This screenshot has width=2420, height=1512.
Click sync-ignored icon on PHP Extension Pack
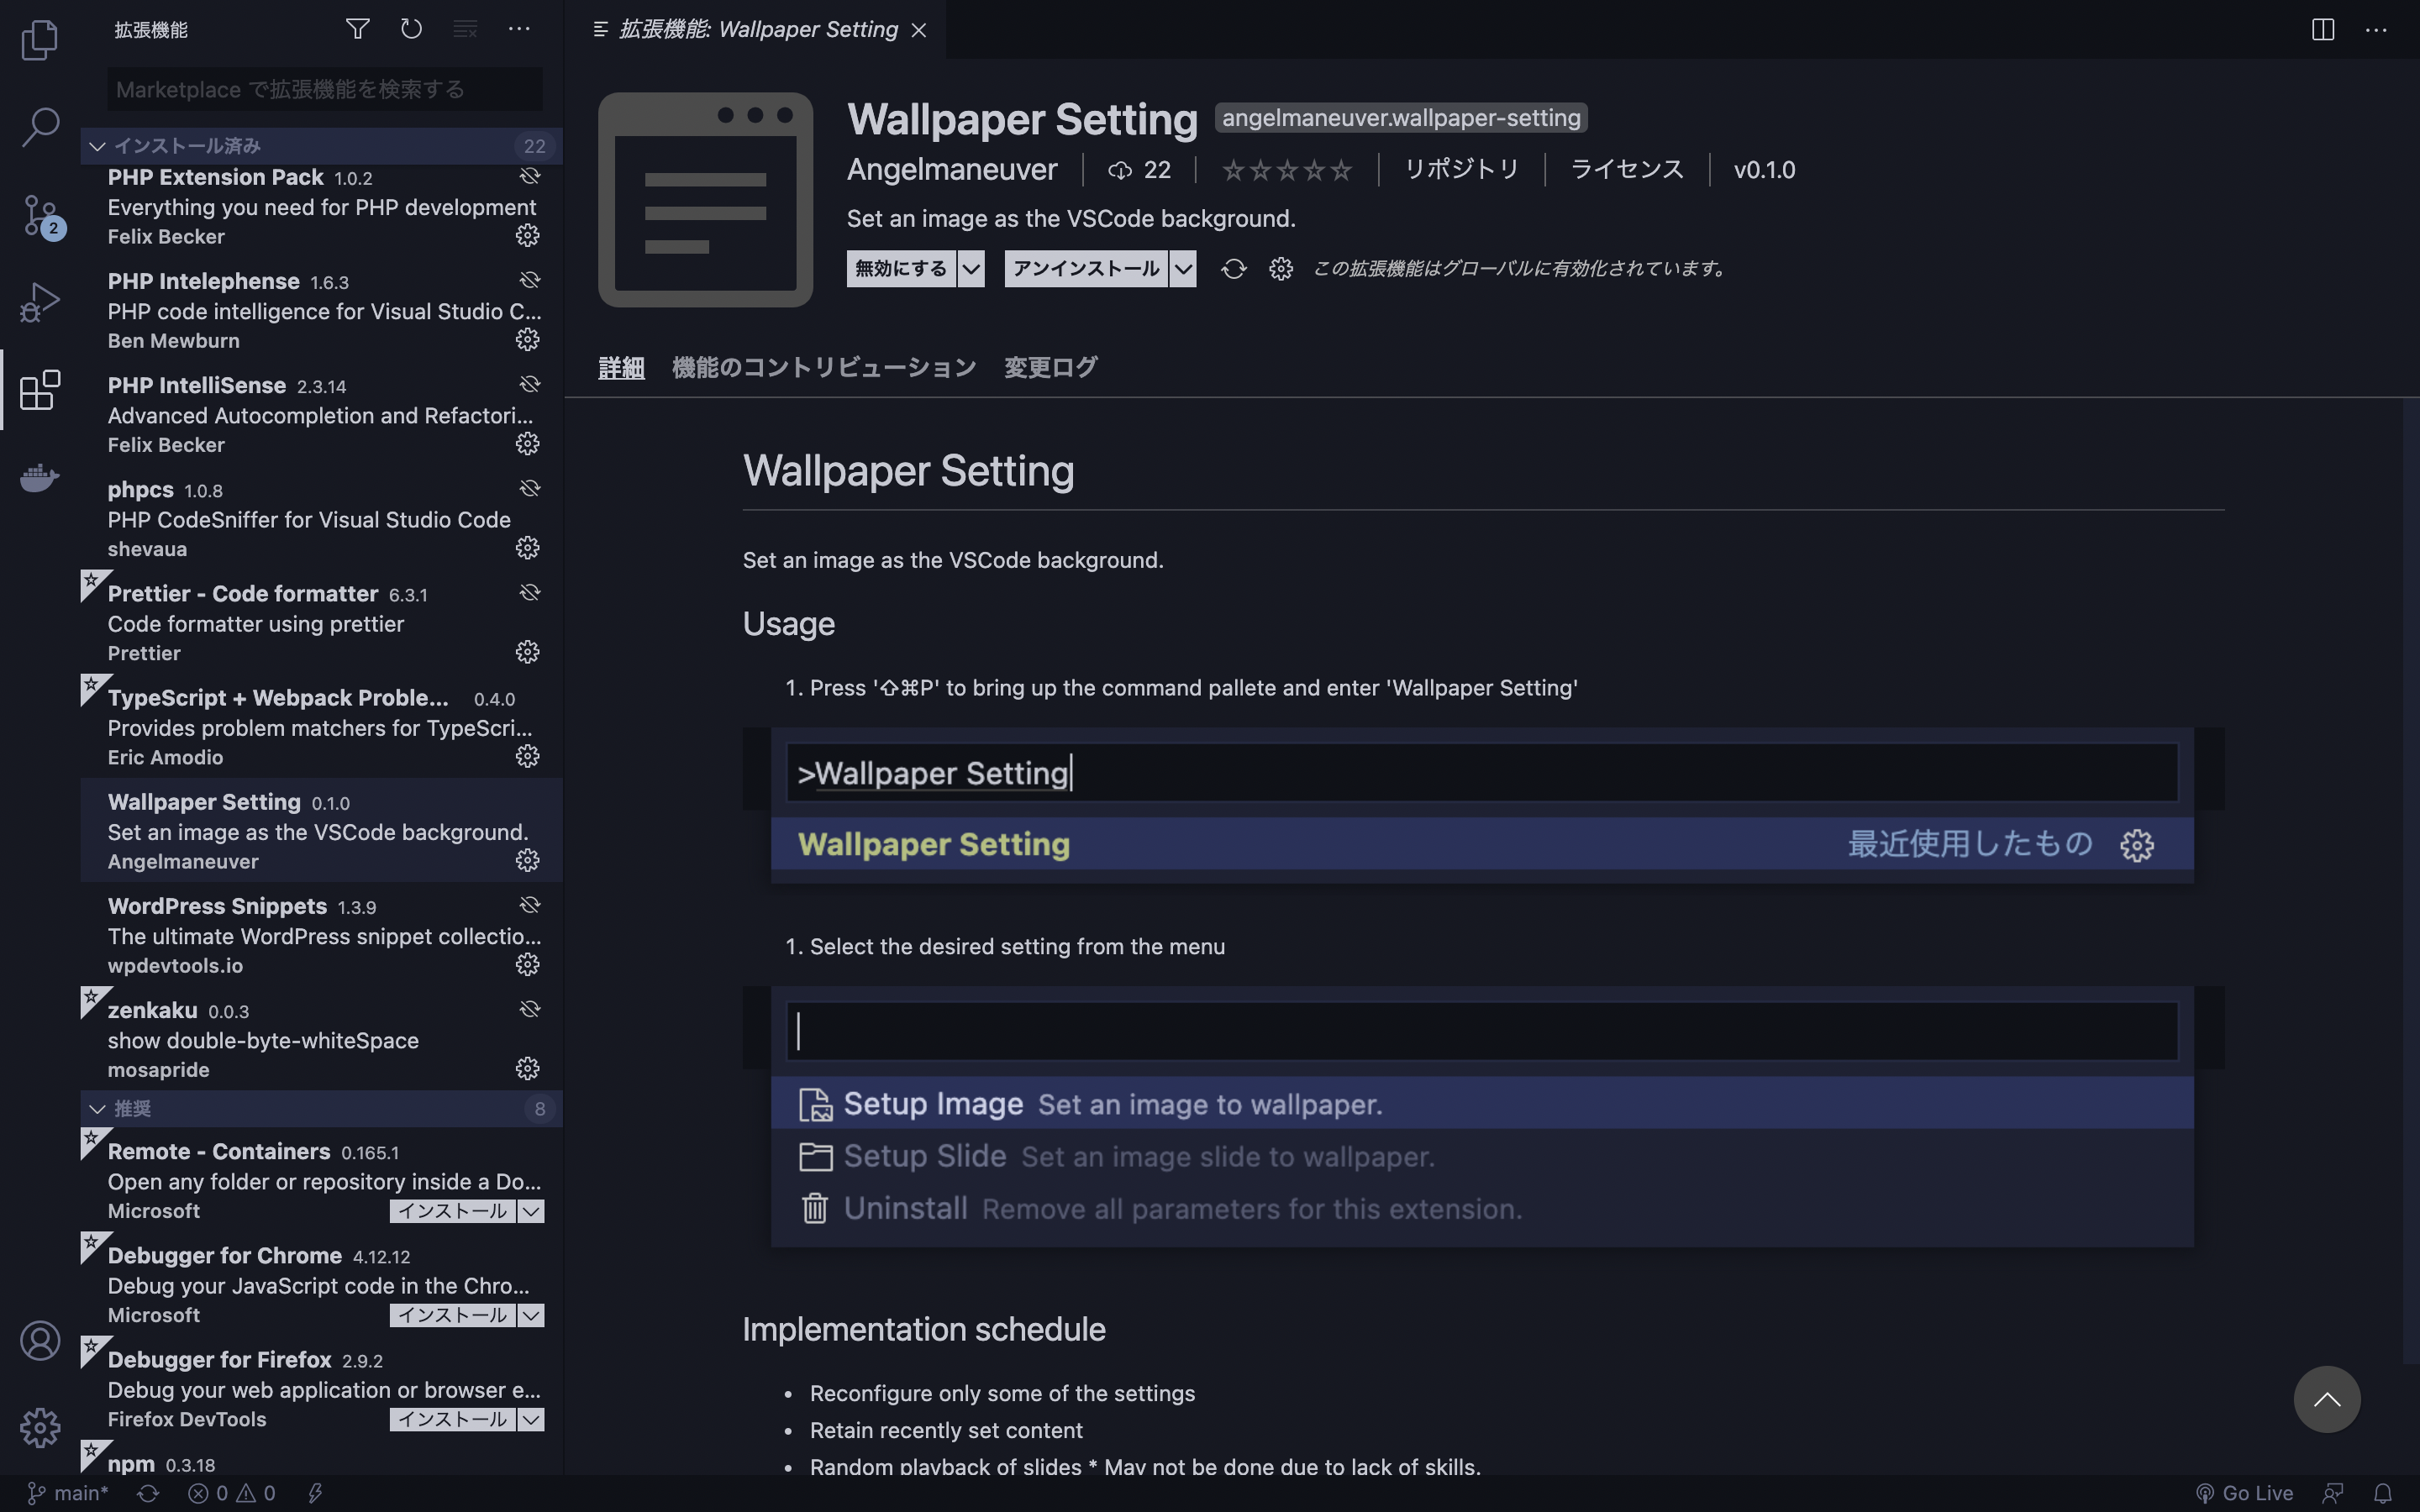coord(530,176)
